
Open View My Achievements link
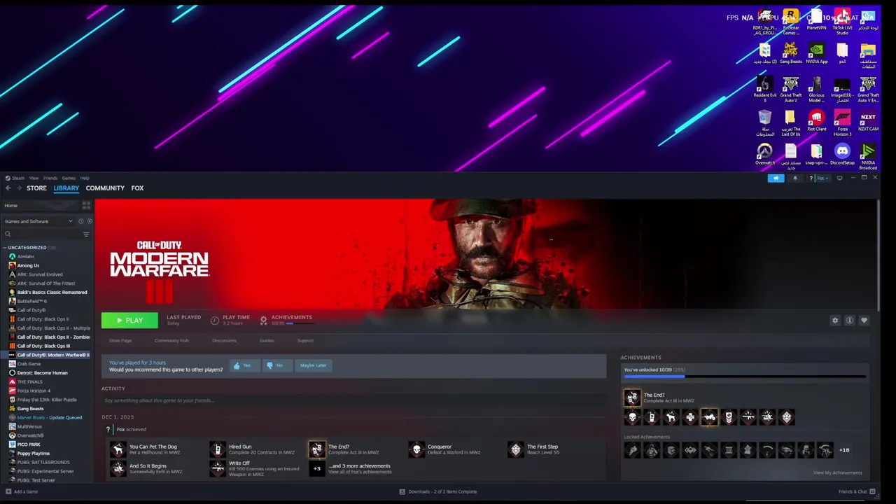837,472
